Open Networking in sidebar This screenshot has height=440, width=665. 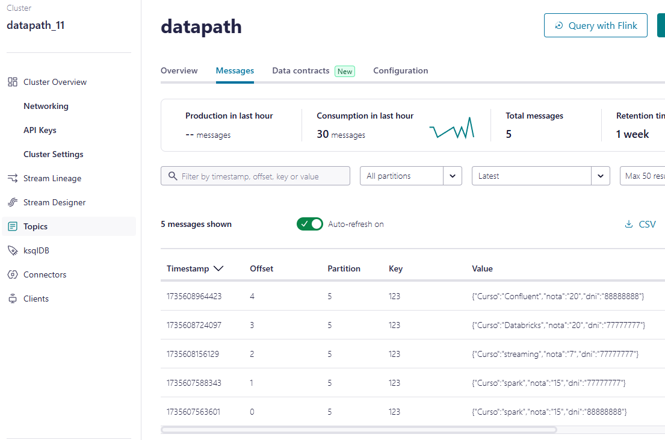[46, 106]
